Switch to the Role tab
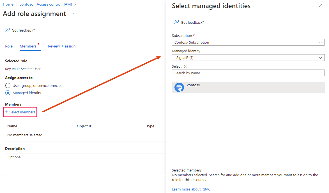 (x=9, y=46)
